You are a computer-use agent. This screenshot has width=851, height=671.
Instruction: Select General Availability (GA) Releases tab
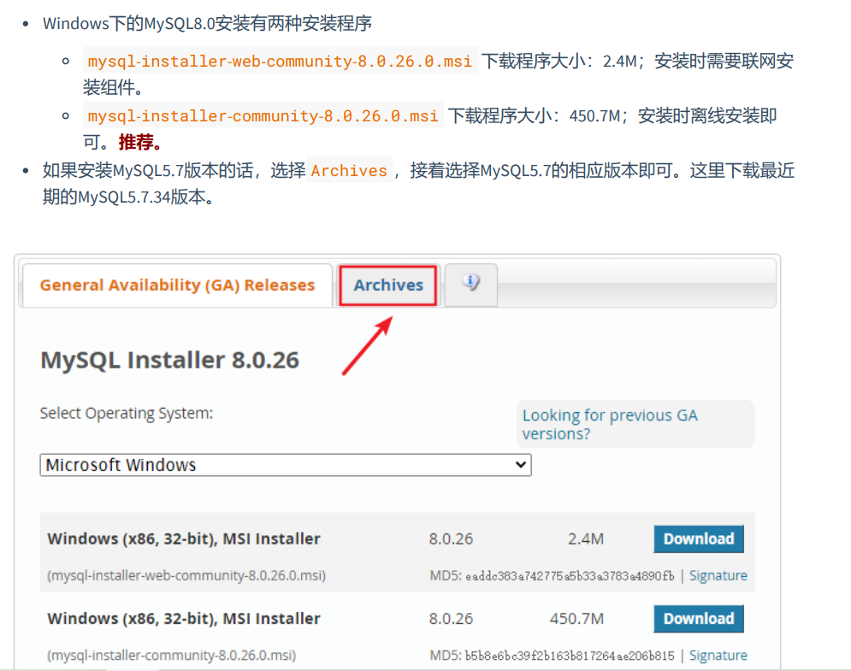pyautogui.click(x=177, y=285)
